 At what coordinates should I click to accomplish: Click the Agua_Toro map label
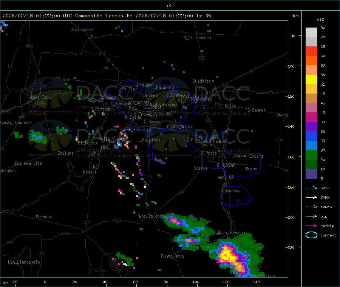click(x=40, y=97)
